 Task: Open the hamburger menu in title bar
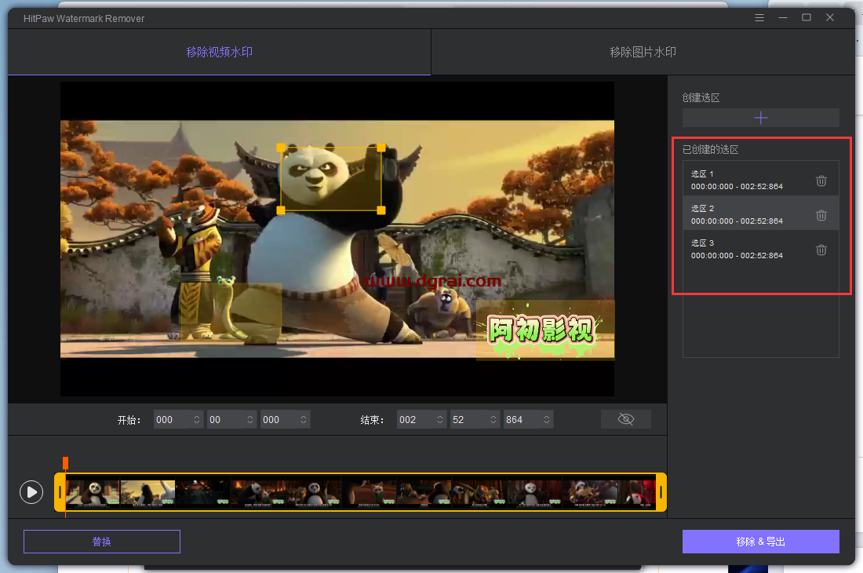coord(759,17)
